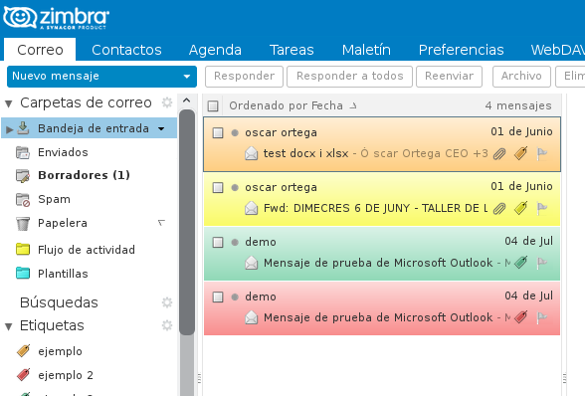Tick the checkbox of the first oscar ortega message
The image size is (585, 396).
click(218, 133)
